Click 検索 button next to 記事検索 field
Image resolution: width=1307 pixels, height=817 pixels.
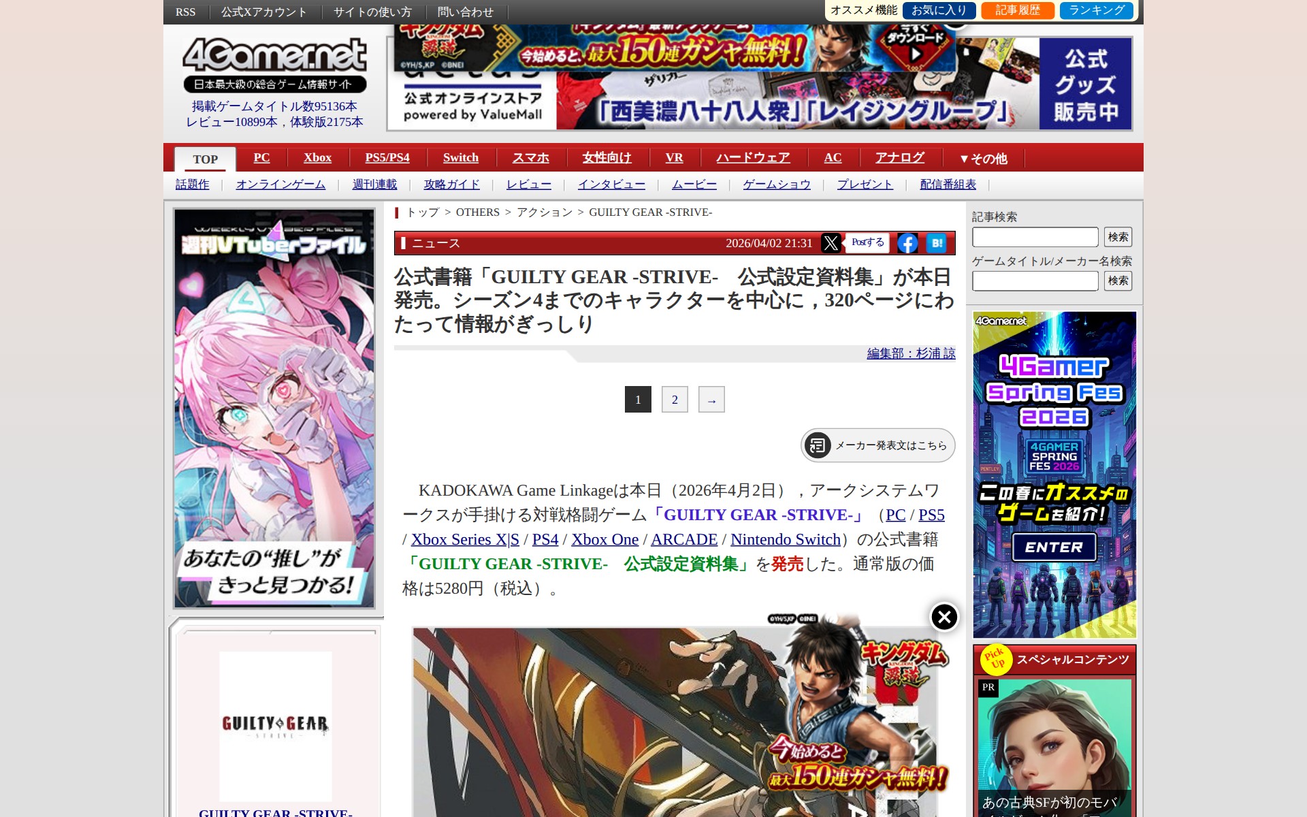(1118, 237)
